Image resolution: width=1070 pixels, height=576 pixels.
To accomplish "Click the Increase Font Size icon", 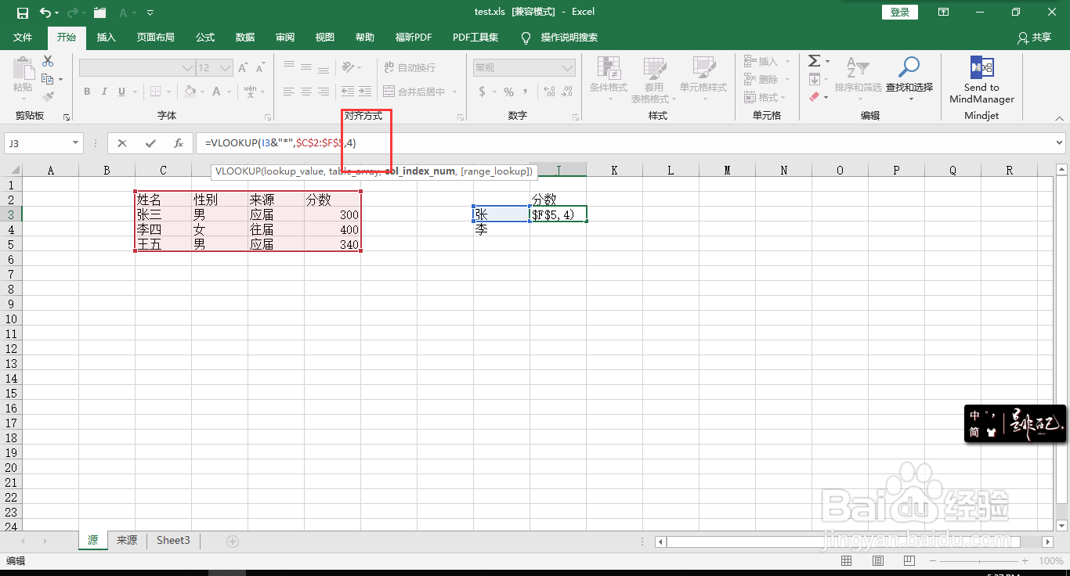I will (244, 68).
